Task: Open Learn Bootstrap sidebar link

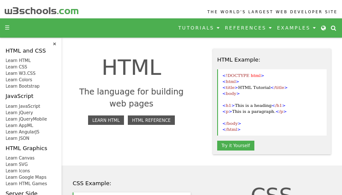Action: (23, 86)
